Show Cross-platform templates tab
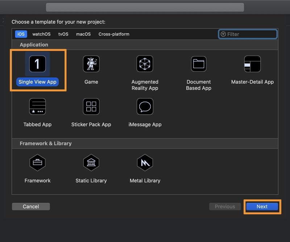This screenshot has height=242, width=290. point(114,34)
